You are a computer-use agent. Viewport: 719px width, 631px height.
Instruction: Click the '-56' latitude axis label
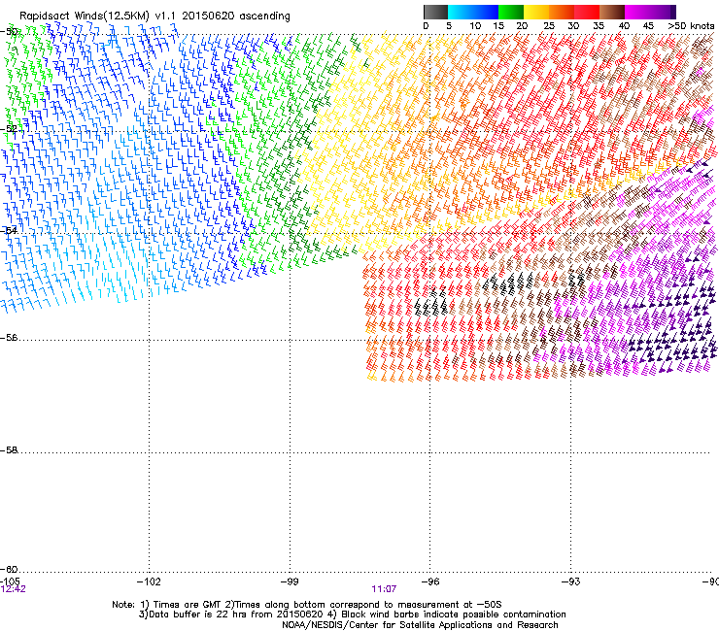[x=9, y=338]
